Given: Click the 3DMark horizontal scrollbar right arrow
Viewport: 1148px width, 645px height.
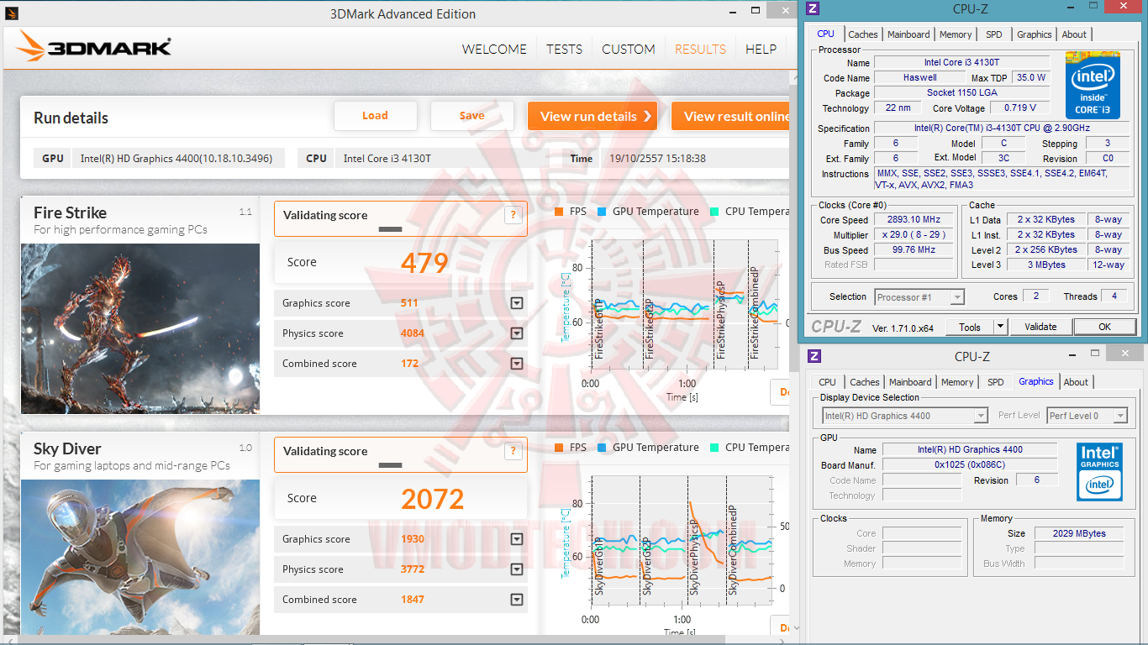Looking at the screenshot, I should [783, 640].
